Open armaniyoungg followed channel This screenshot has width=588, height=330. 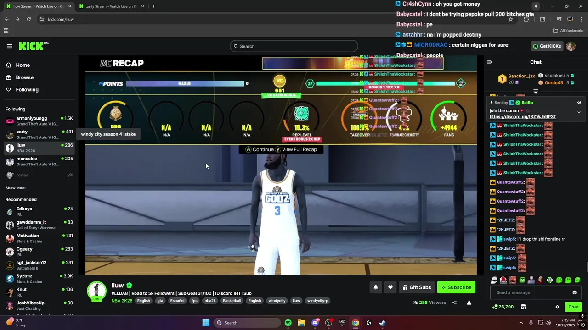(x=39, y=121)
